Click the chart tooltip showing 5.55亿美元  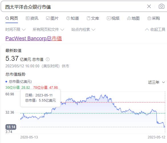click(x=40, y=98)
